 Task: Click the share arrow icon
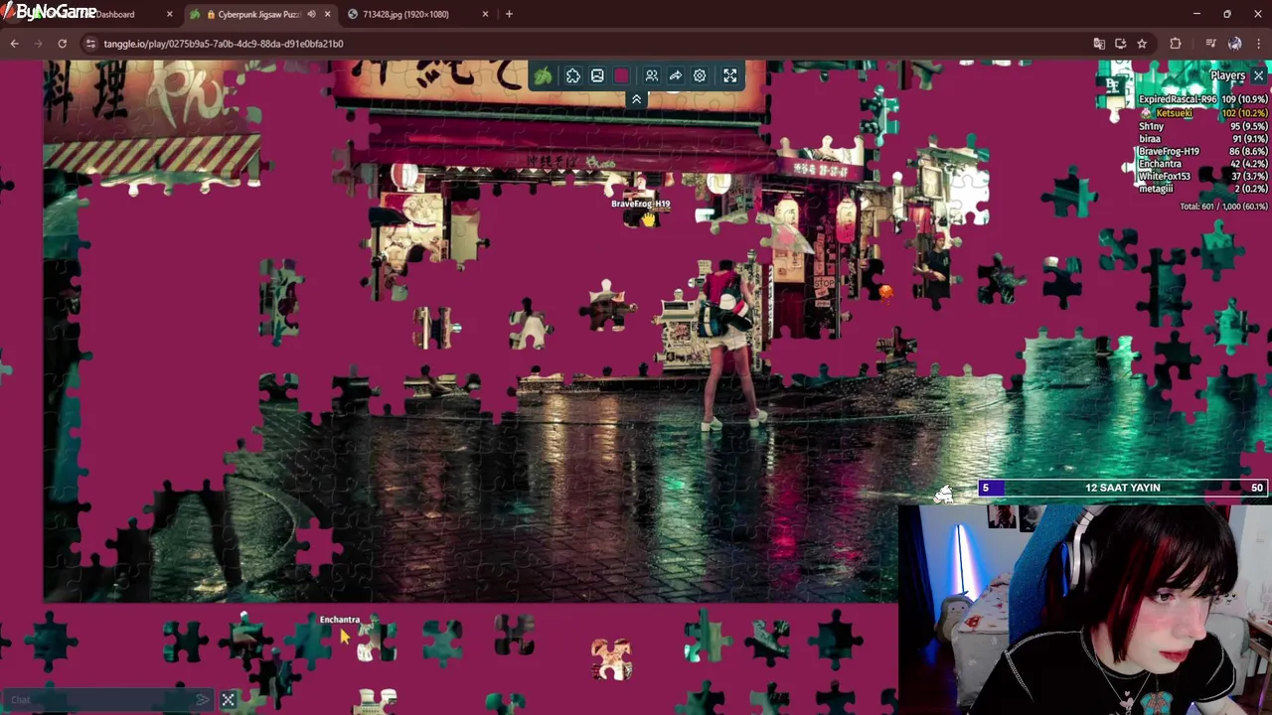pyautogui.click(x=676, y=75)
